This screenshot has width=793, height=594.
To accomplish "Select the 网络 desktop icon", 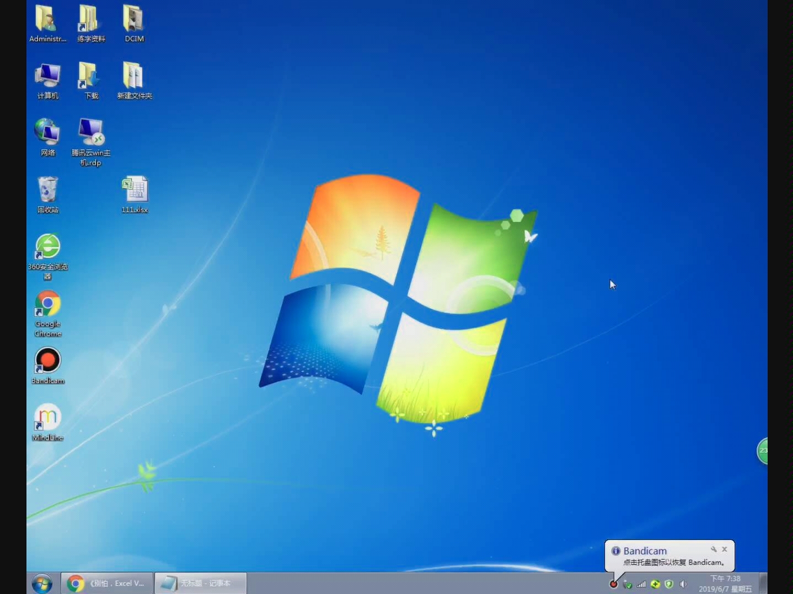I will coord(47,137).
